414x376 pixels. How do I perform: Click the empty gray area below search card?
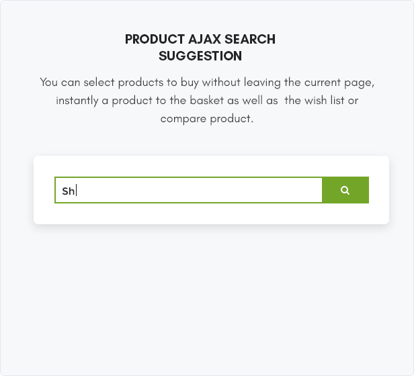tap(207, 298)
